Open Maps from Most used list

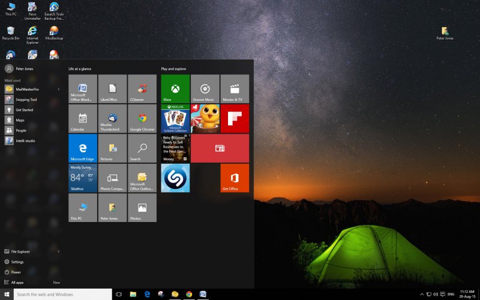coord(20,120)
